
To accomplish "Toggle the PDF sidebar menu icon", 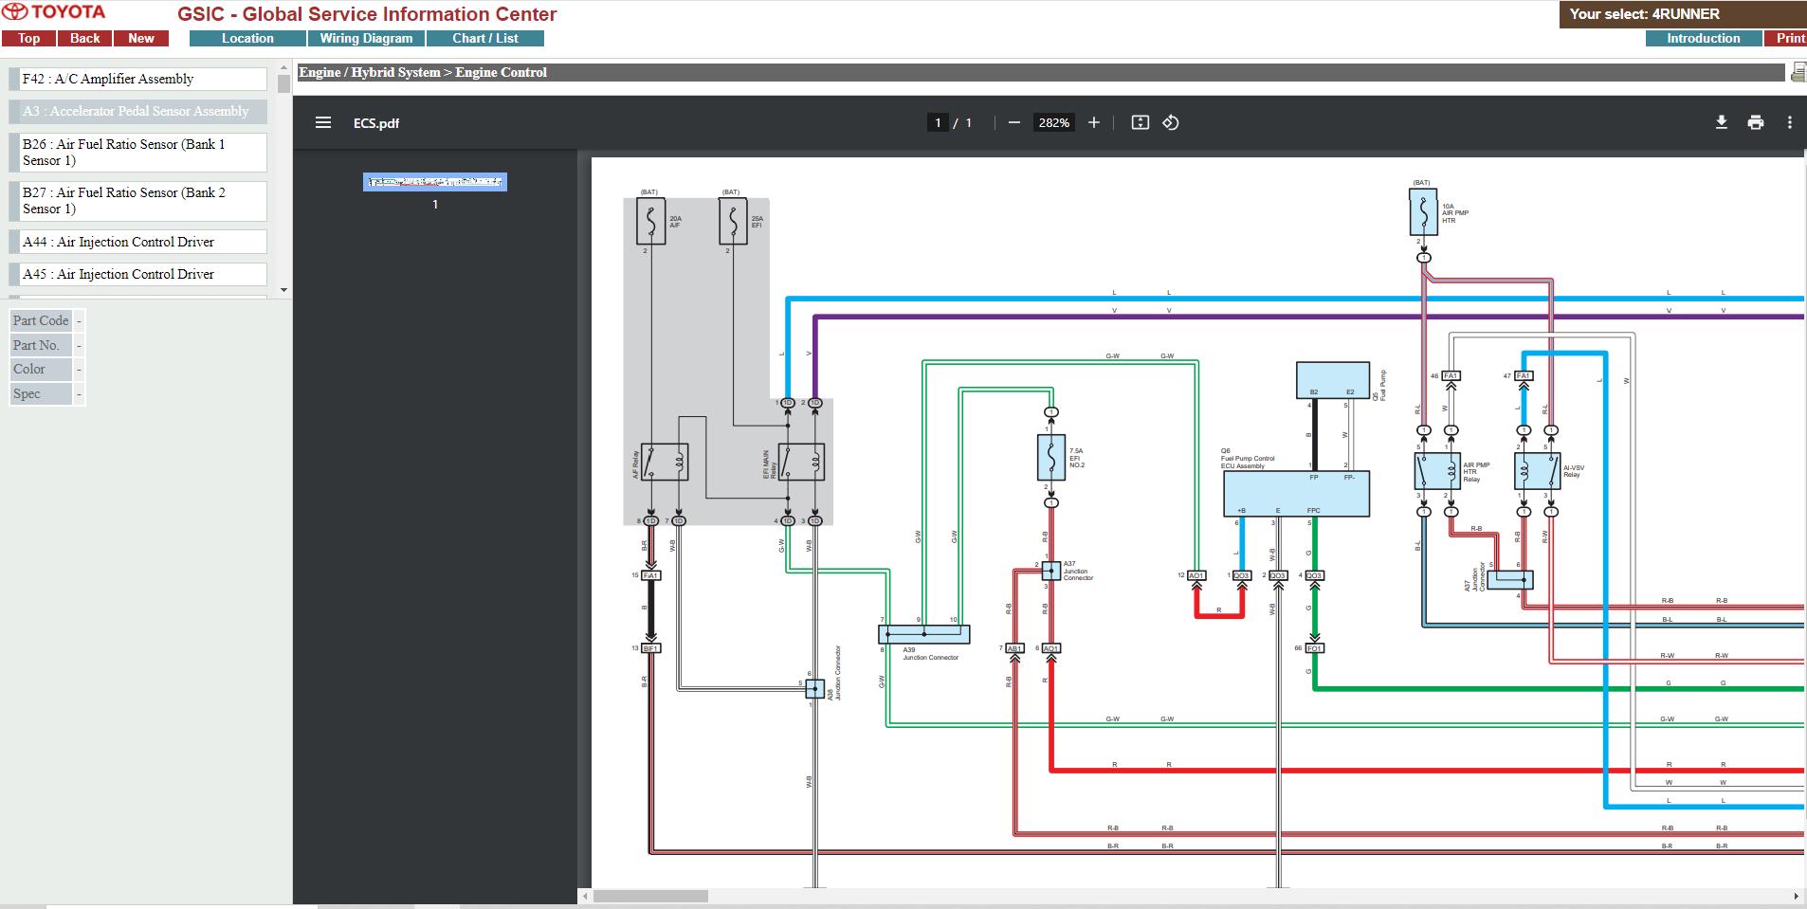I will tap(323, 122).
